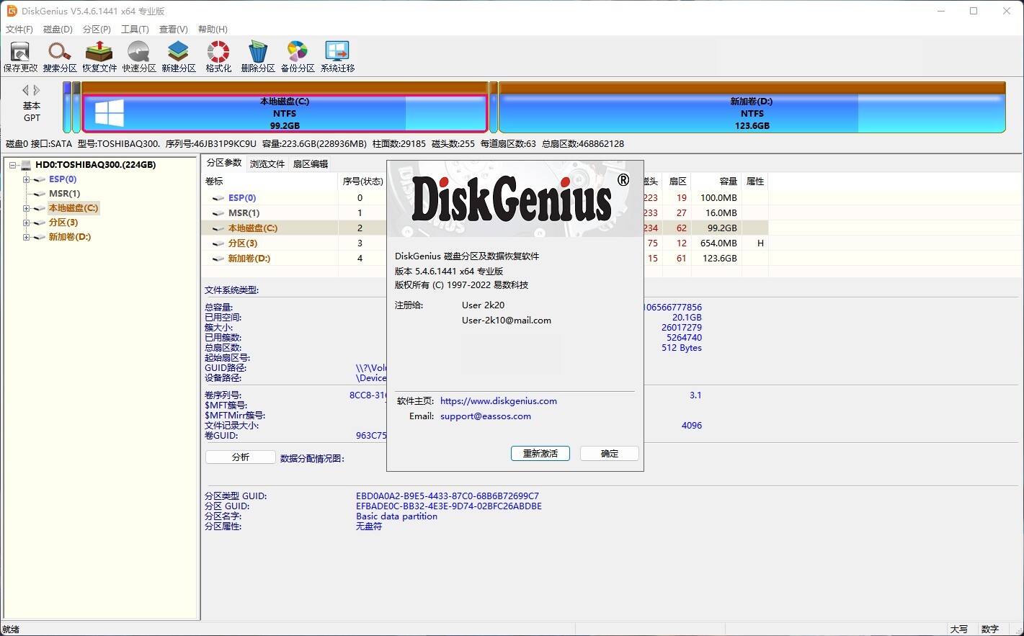This screenshot has width=1024, height=636.
Task: Click the support@eassos.com email link
Action: click(486, 416)
